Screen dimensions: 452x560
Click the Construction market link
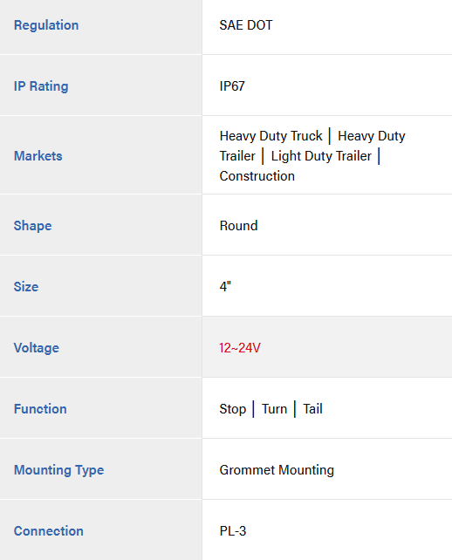(257, 176)
